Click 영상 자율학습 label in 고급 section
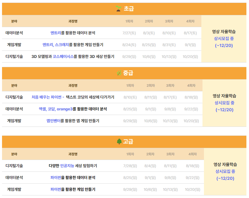This screenshot has height=198, width=249. pos(225,164)
